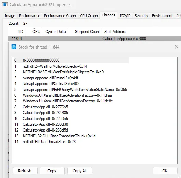Sort by Cycles Delta column header

click(55, 32)
